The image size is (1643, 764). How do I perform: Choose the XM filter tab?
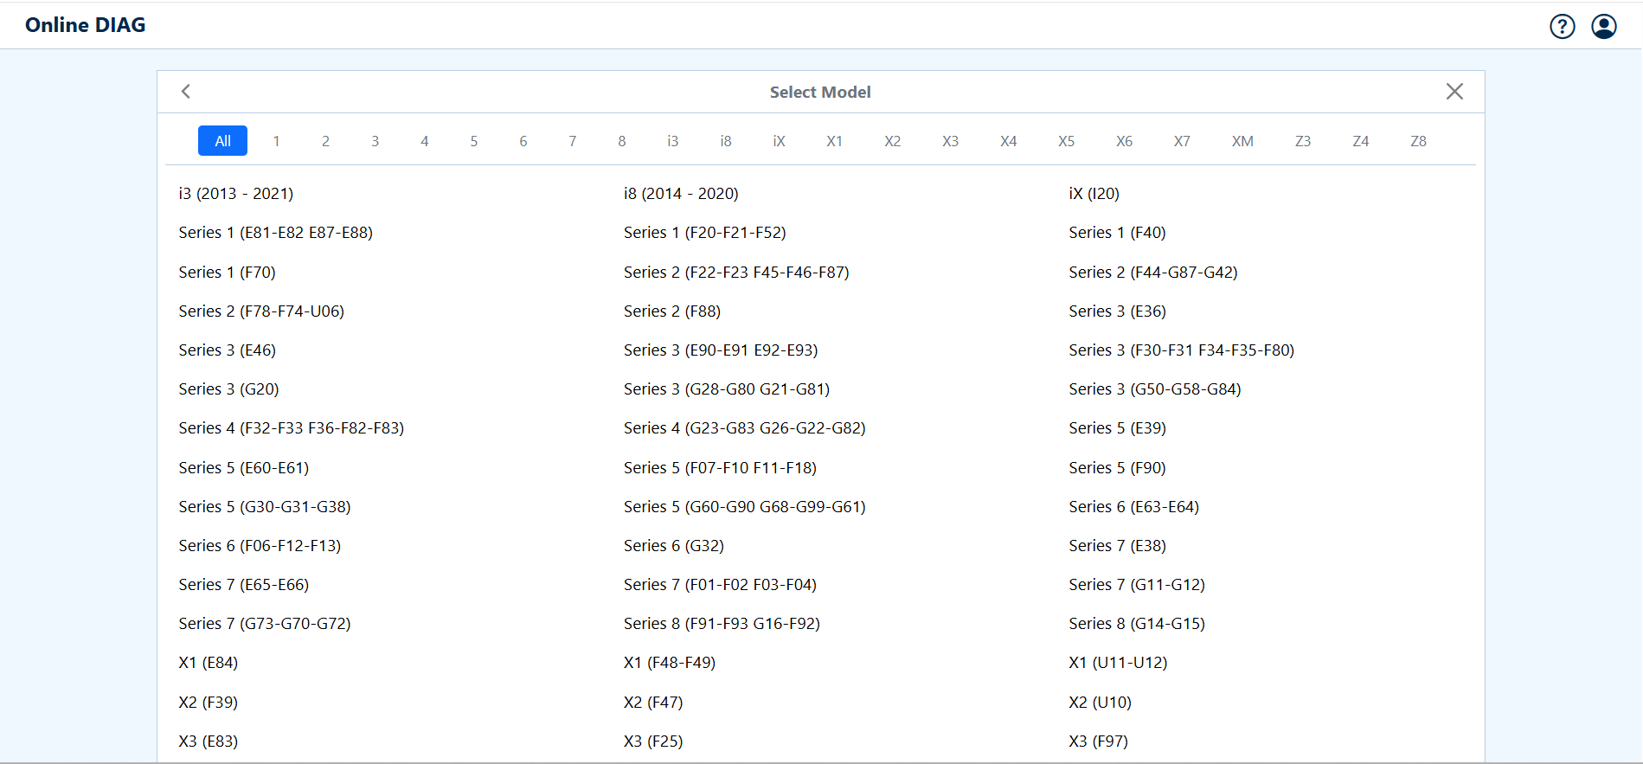[x=1242, y=141]
